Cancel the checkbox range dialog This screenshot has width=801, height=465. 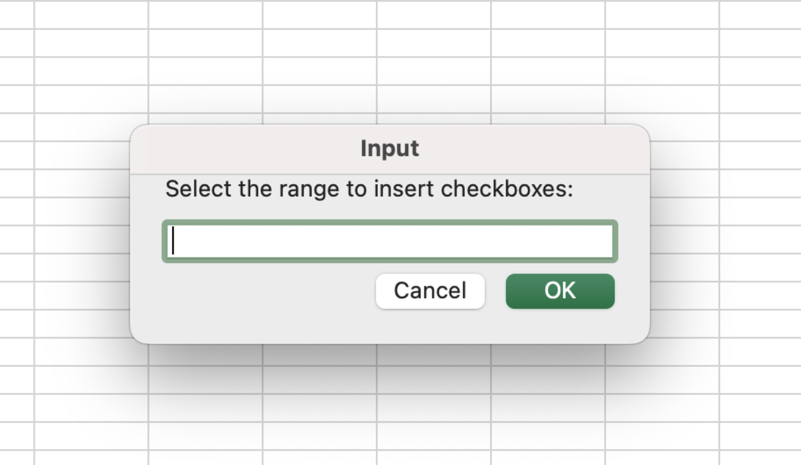point(430,292)
